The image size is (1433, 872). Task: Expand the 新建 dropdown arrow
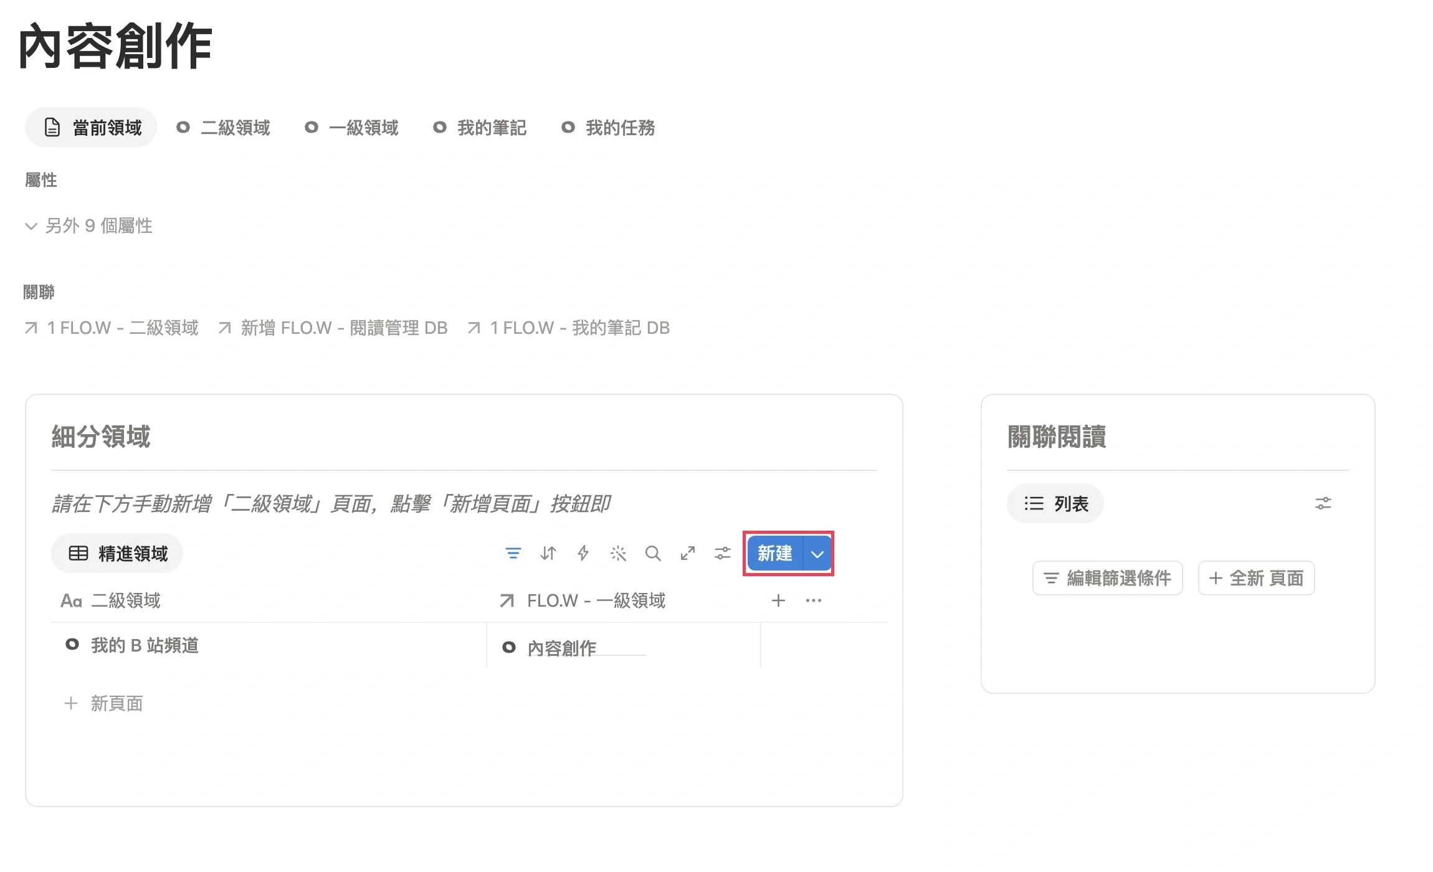(817, 553)
